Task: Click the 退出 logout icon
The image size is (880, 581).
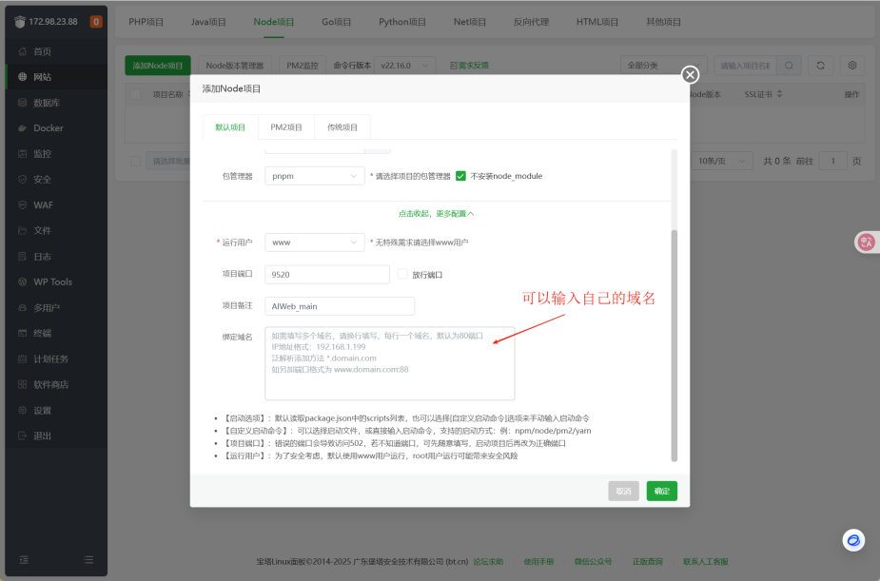Action: click(23, 436)
